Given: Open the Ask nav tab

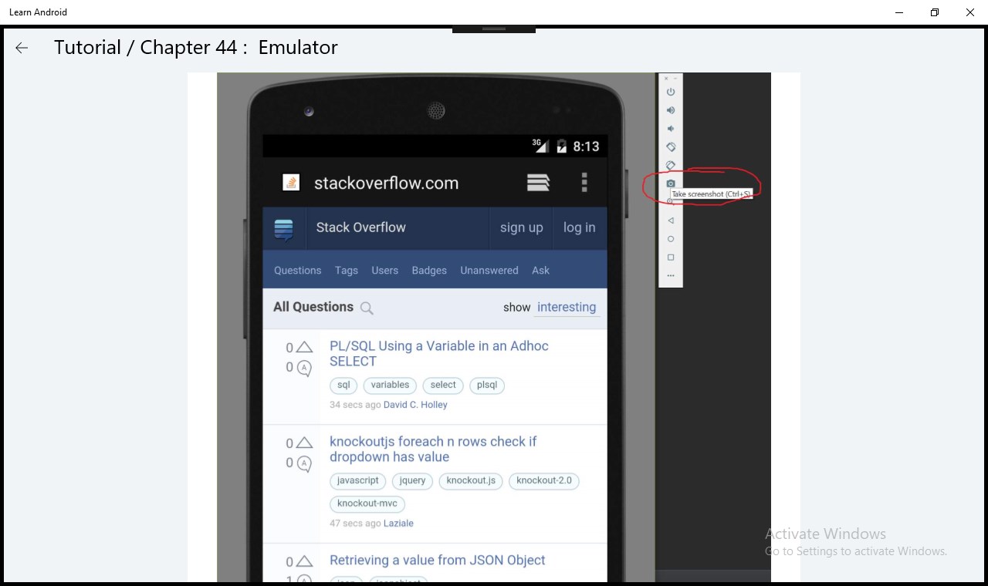Looking at the screenshot, I should pyautogui.click(x=540, y=271).
